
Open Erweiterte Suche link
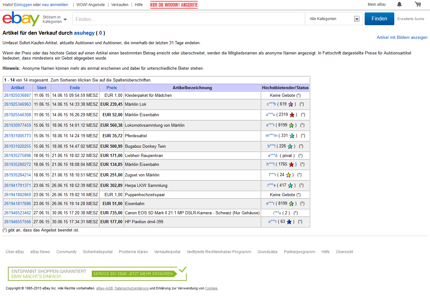411,19
